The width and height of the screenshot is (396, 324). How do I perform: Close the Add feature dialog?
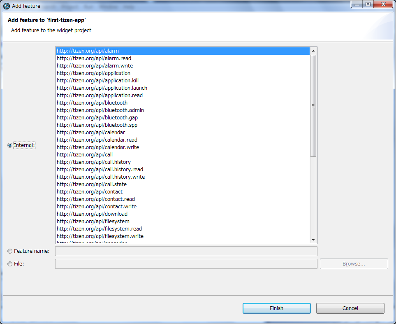click(383, 4)
